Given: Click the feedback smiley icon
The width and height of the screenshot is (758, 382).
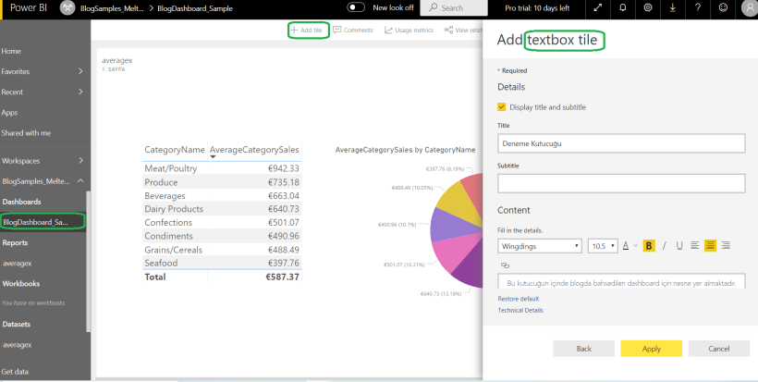Looking at the screenshot, I should pos(722,8).
